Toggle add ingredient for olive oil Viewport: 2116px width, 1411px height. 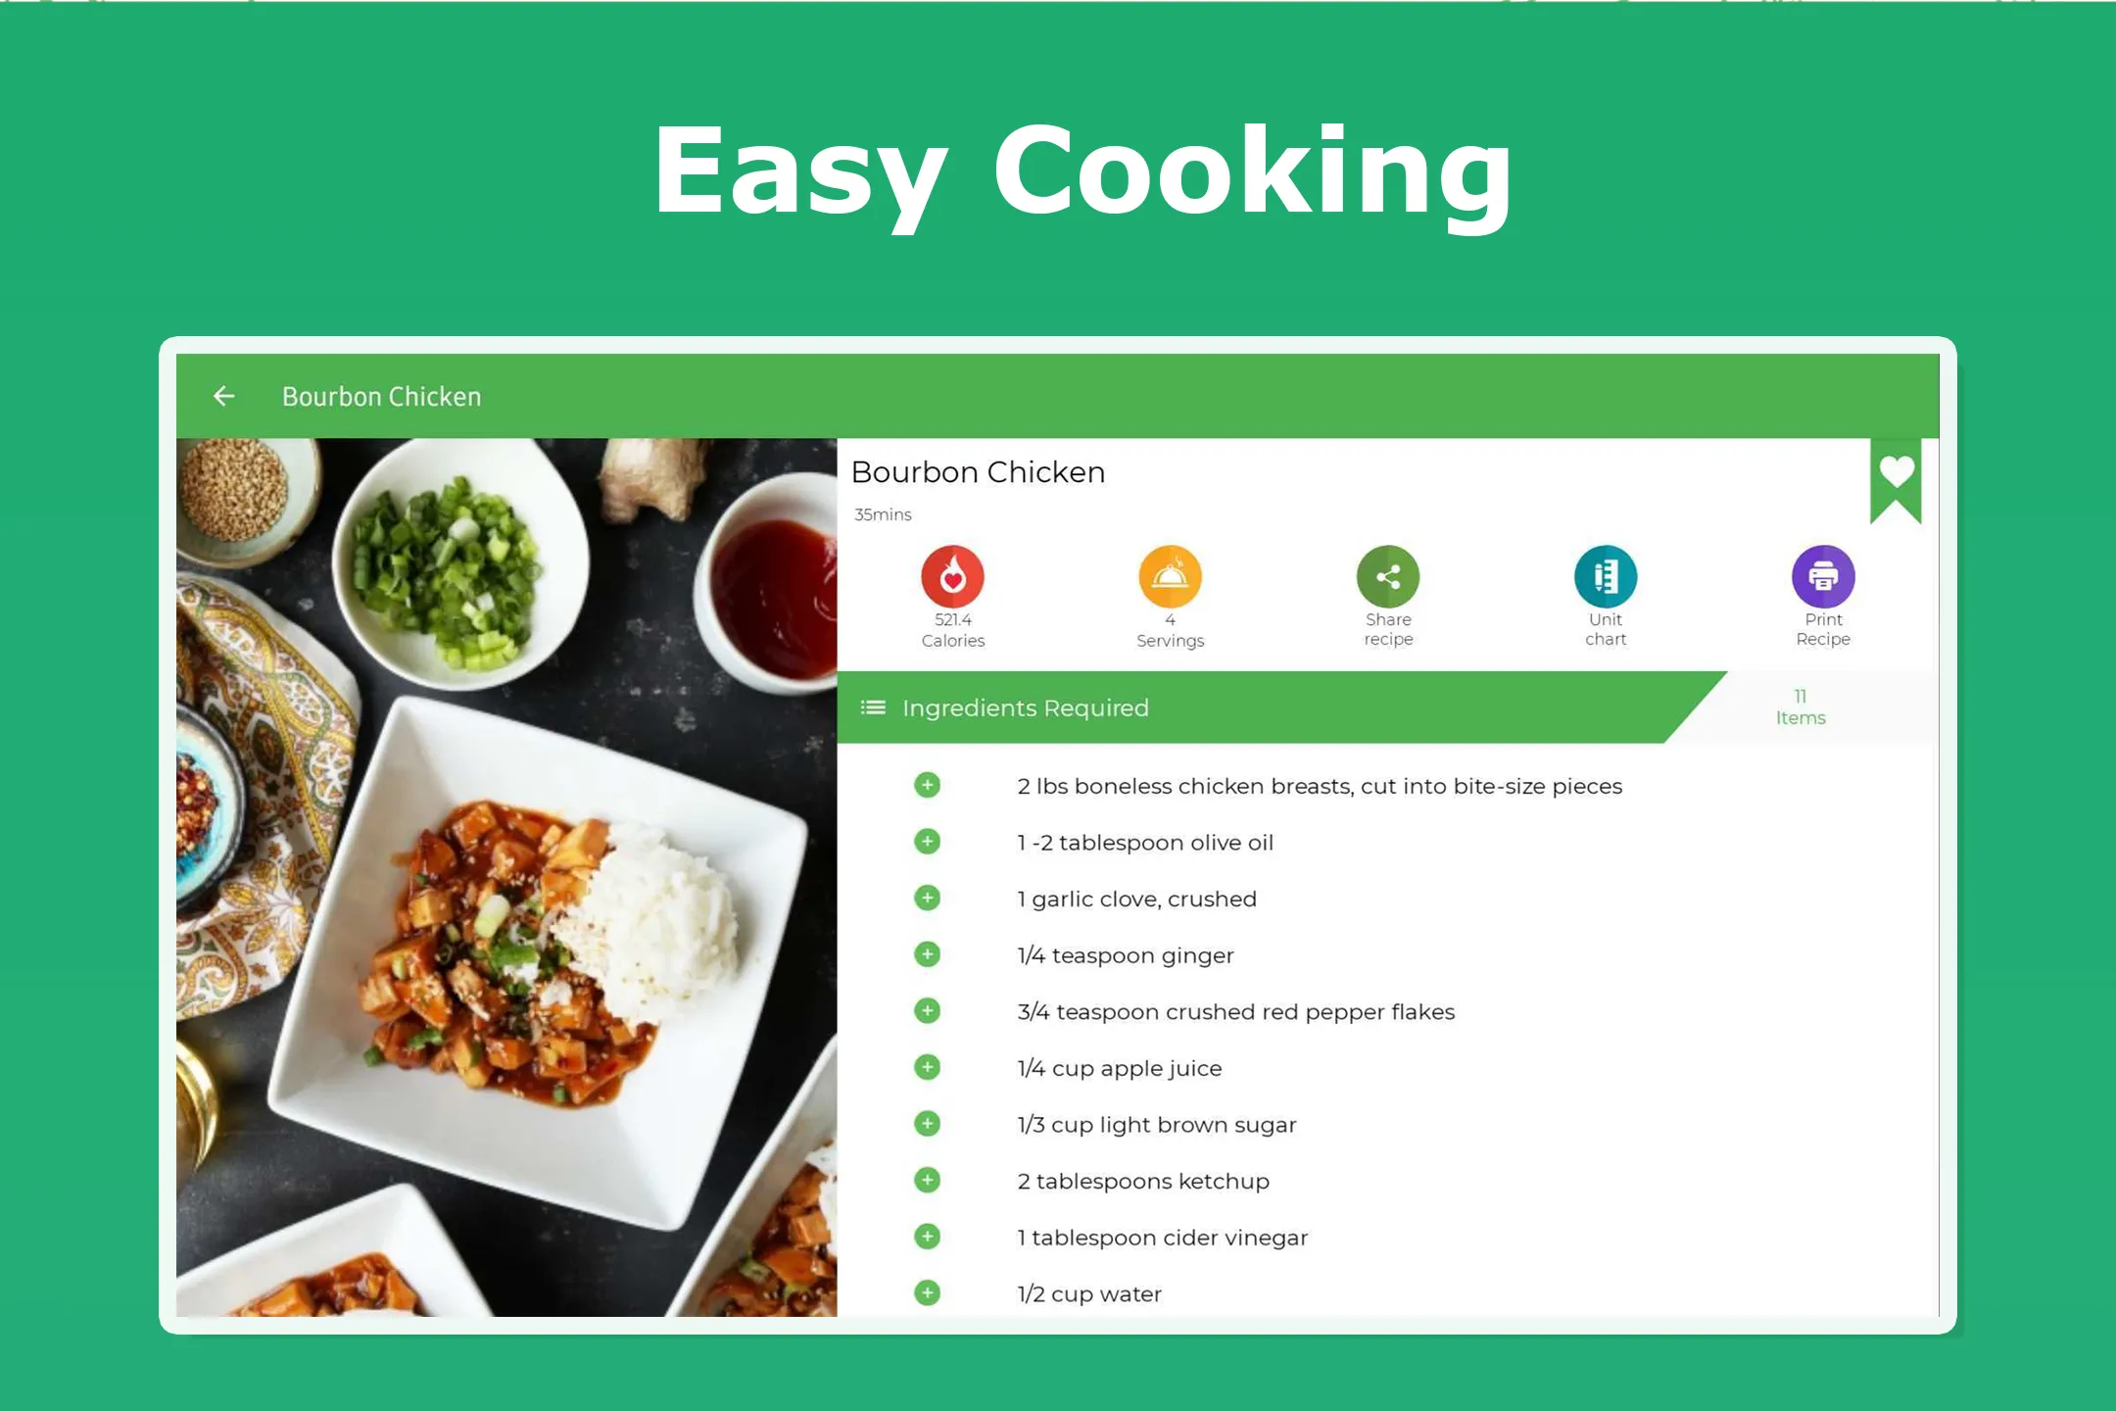[x=928, y=843]
